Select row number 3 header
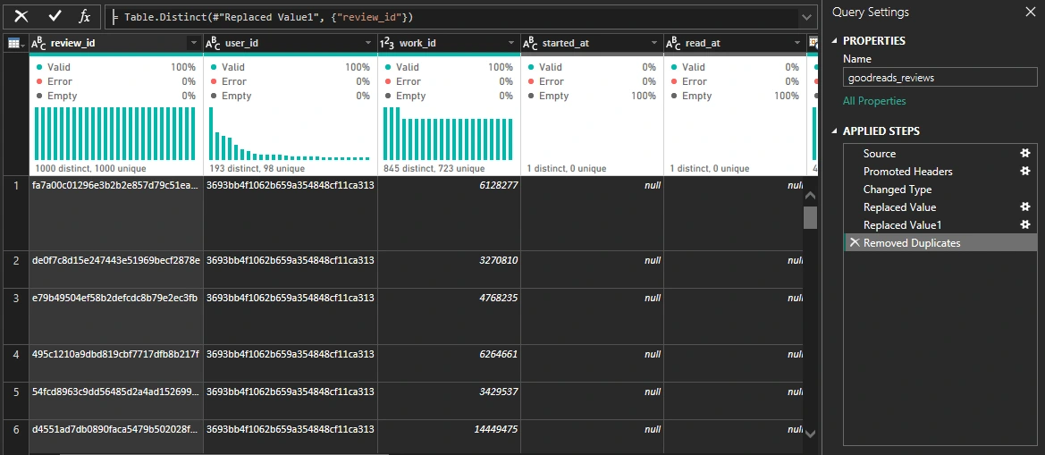The height and width of the screenshot is (455, 1045). 15,316
